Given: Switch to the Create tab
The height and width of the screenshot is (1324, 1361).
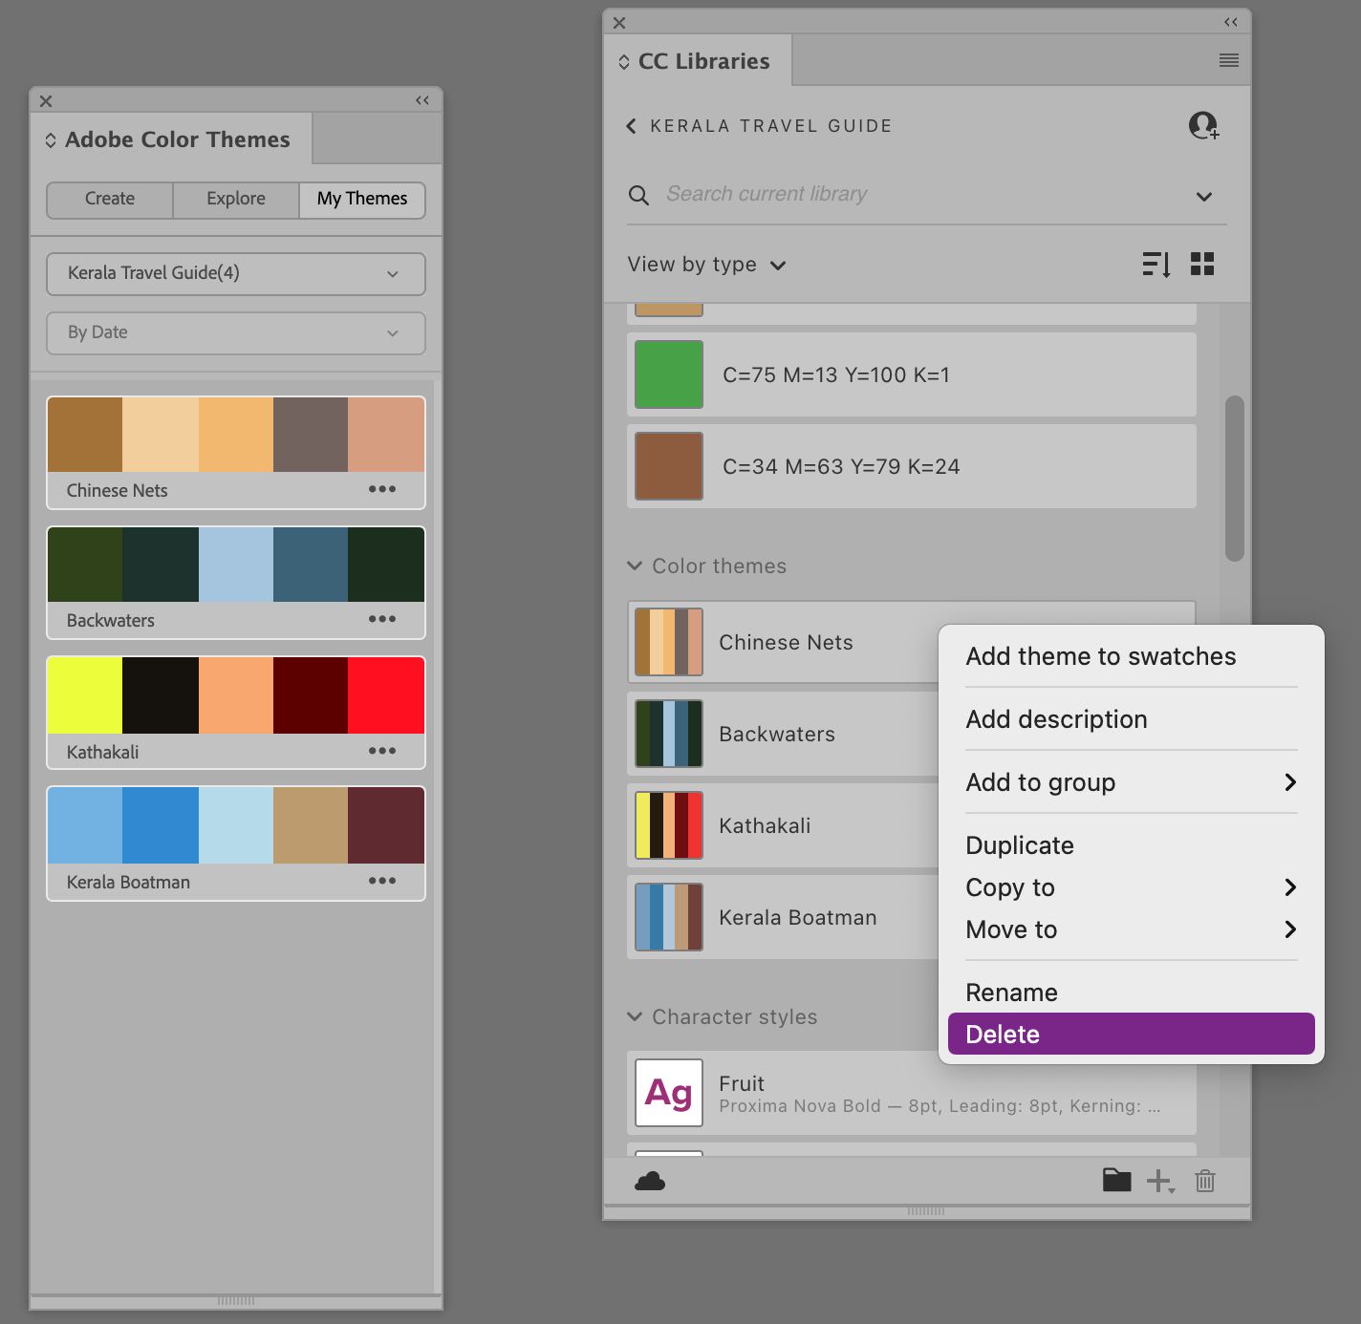Looking at the screenshot, I should click(110, 200).
